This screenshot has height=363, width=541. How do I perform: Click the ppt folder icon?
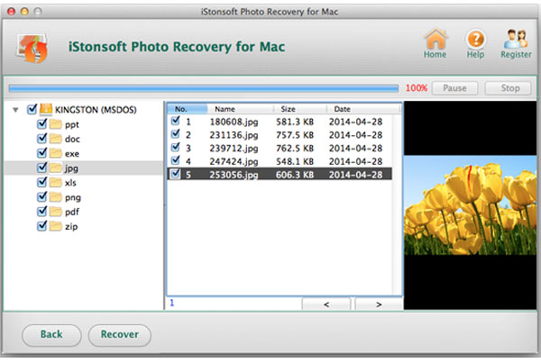[x=56, y=124]
